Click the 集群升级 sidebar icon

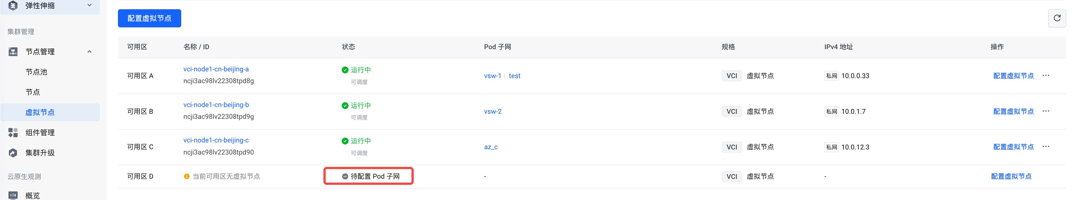[x=13, y=153]
